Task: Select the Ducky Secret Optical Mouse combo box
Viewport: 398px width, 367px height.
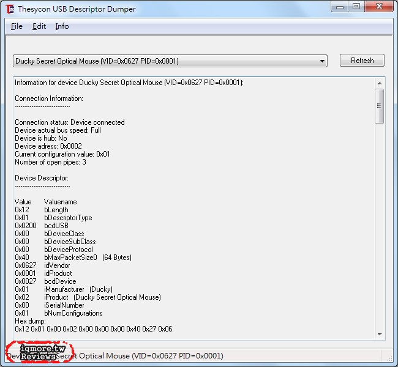Action: (170, 61)
